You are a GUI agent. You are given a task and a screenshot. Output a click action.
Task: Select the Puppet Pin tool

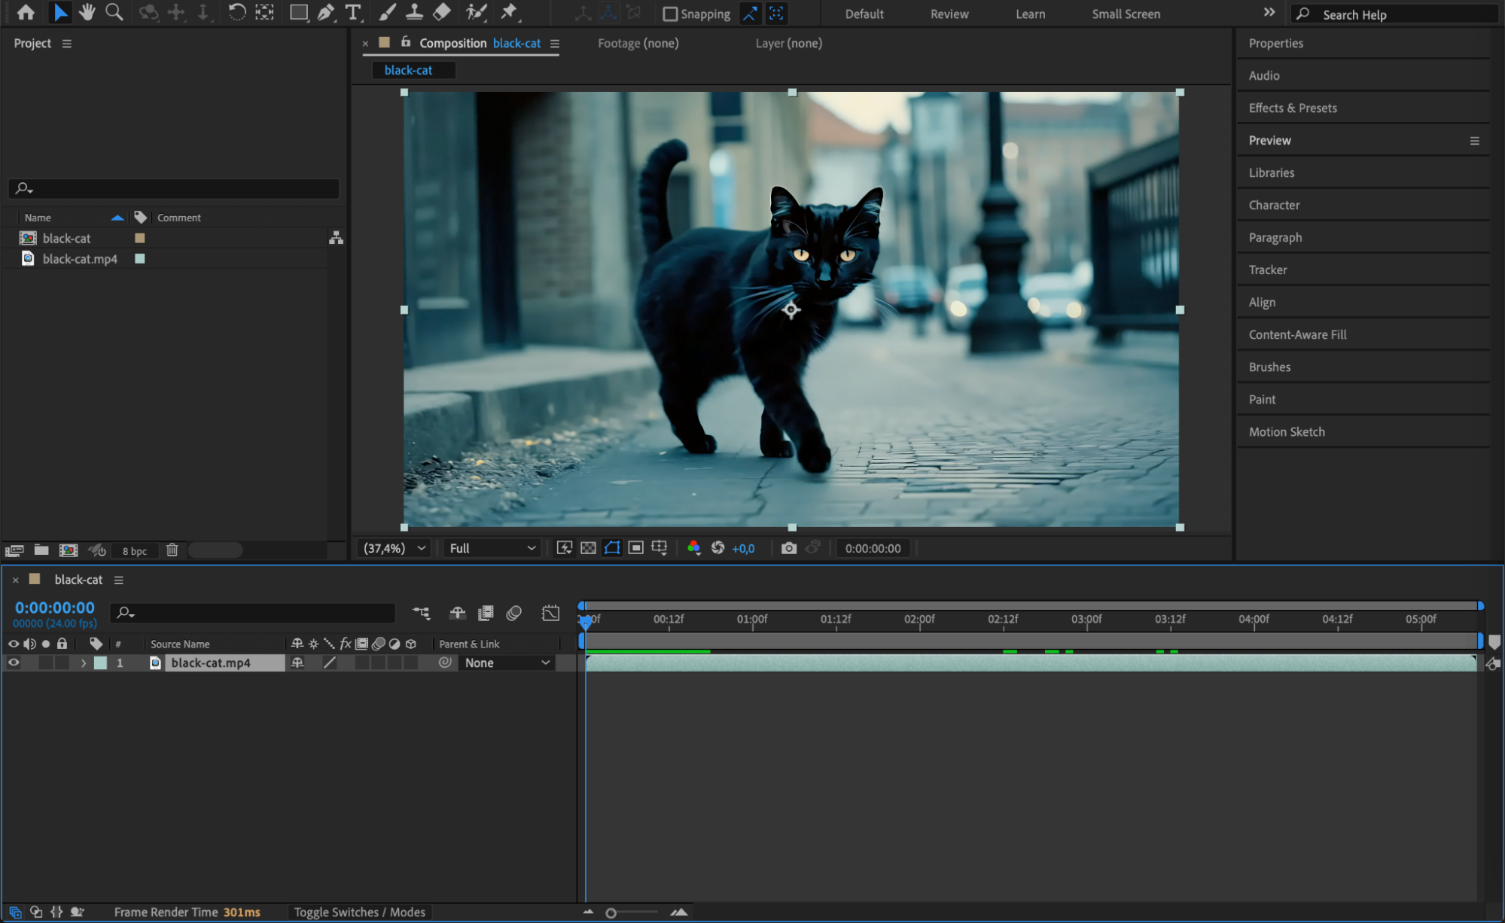click(x=510, y=12)
